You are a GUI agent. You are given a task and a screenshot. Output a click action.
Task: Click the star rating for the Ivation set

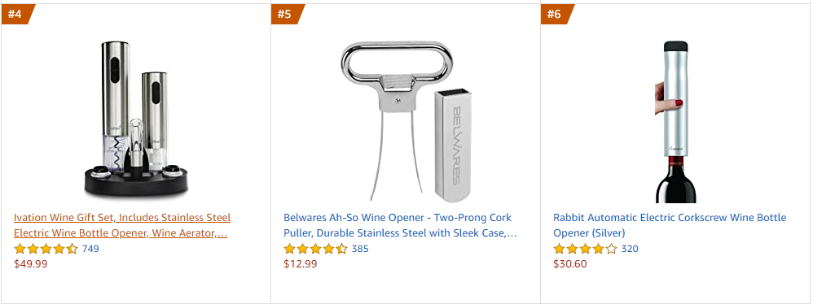click(x=46, y=250)
